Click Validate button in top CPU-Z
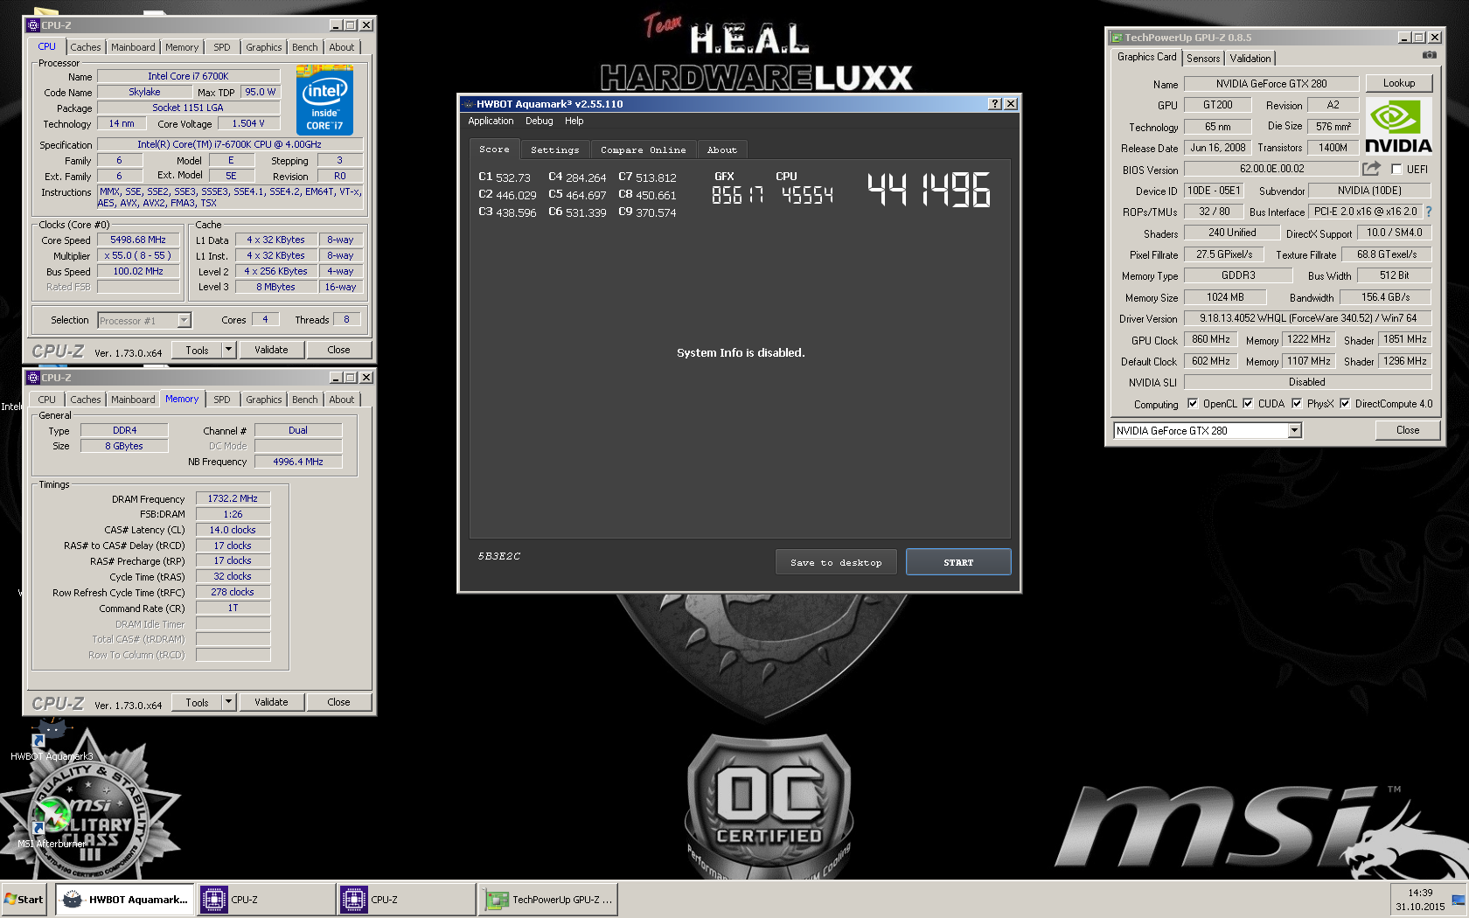The width and height of the screenshot is (1469, 918). [x=271, y=350]
